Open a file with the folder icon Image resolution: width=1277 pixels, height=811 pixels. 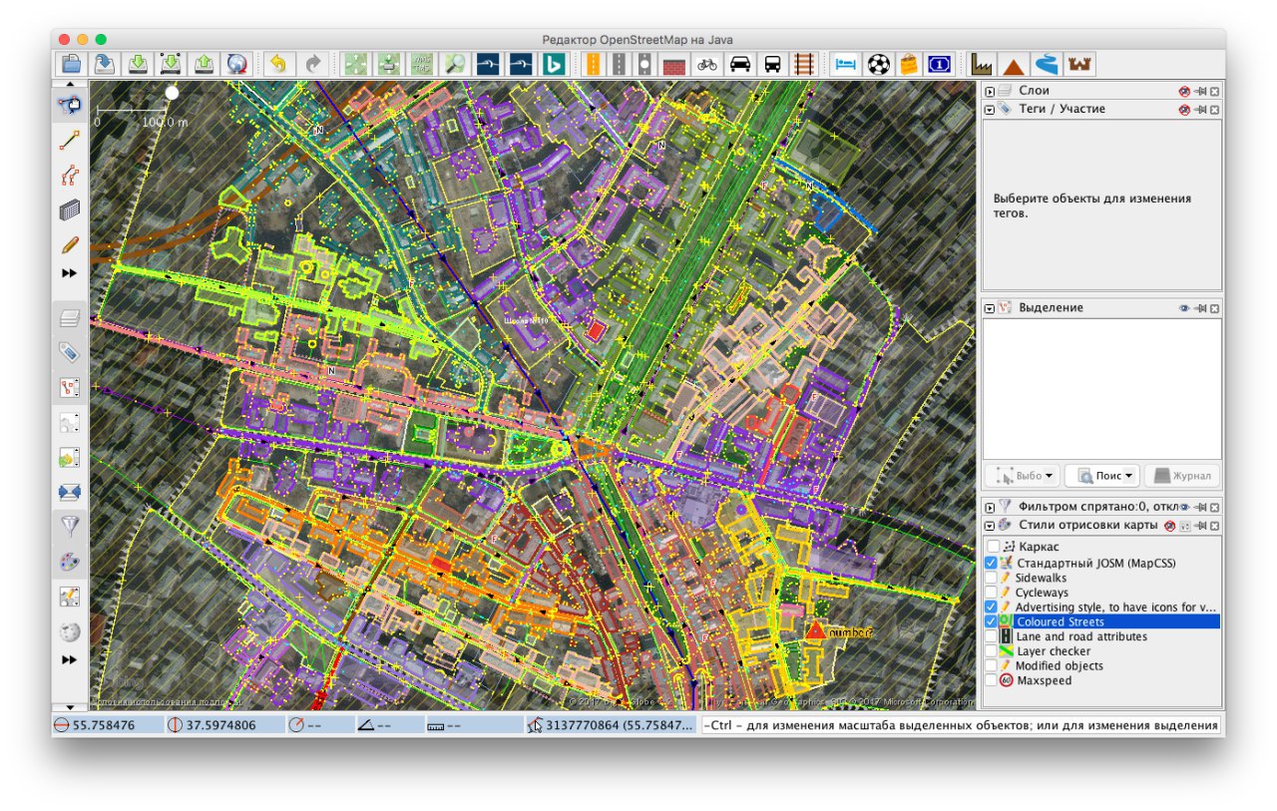(72, 64)
